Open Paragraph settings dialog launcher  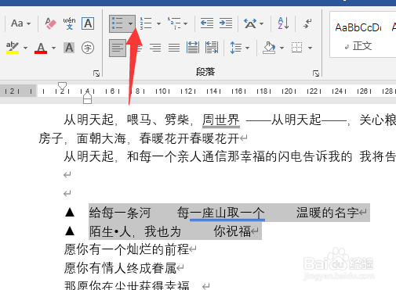[316, 73]
